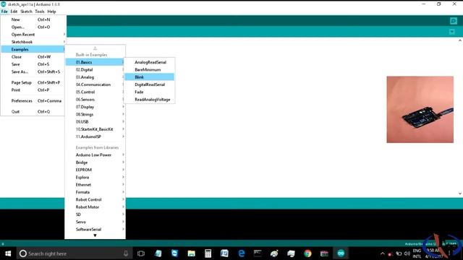Screen dimensions: 463x260
Task: Expand 05.Control examples submenu
Action: pyautogui.click(x=95, y=92)
